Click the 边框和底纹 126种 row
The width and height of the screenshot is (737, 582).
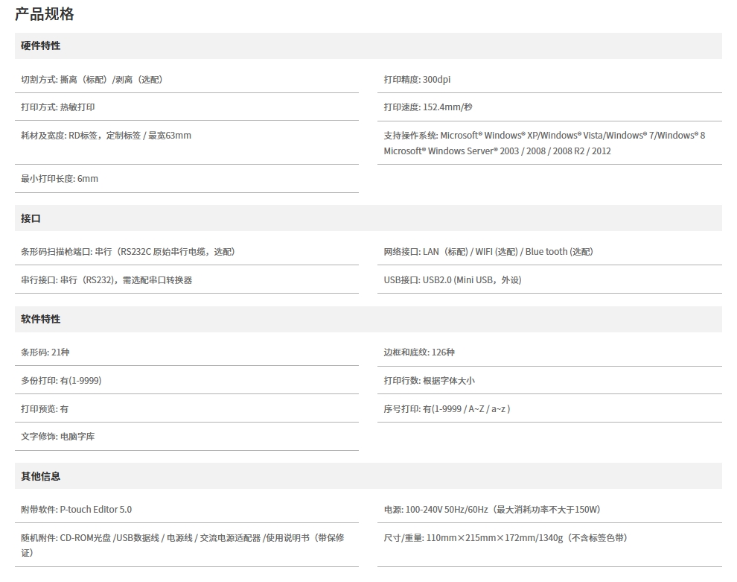419,352
